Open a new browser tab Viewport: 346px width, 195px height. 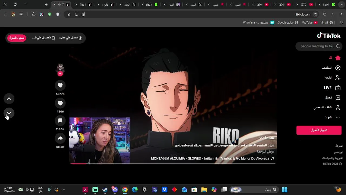(46, 5)
